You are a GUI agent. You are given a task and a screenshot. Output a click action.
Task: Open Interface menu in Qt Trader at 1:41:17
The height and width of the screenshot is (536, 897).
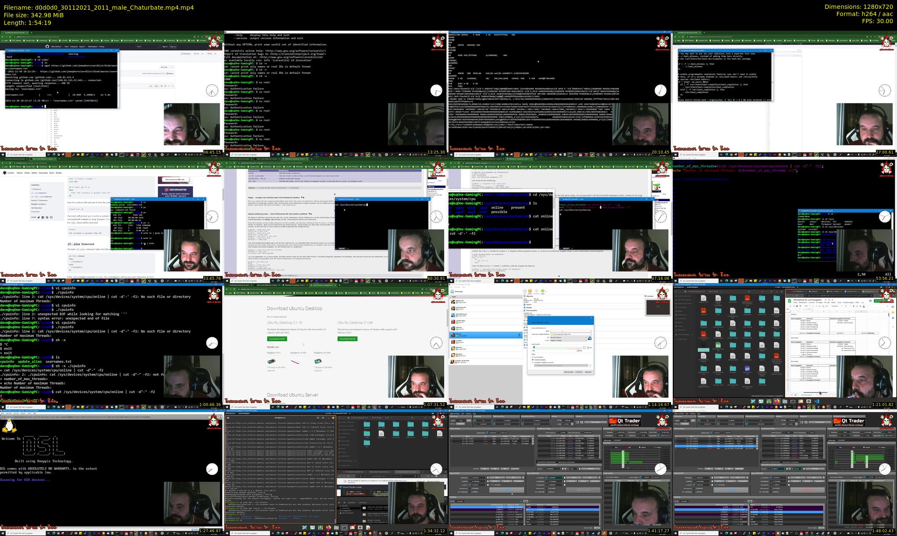click(468, 414)
